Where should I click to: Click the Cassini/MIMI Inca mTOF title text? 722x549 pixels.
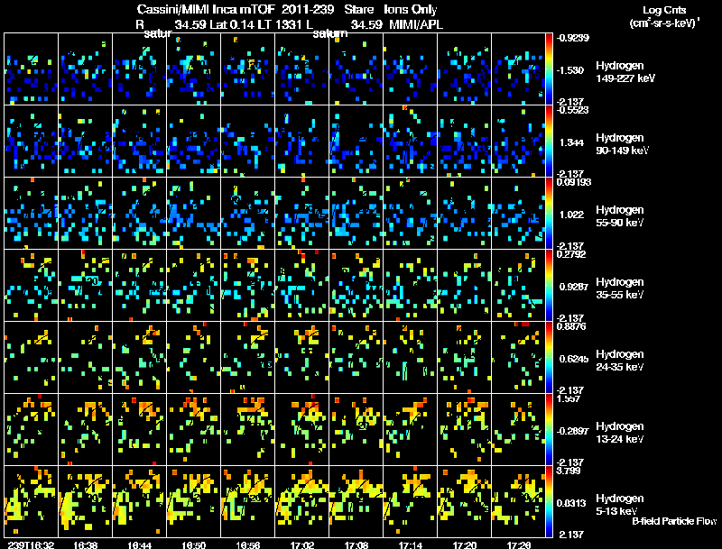coord(206,9)
